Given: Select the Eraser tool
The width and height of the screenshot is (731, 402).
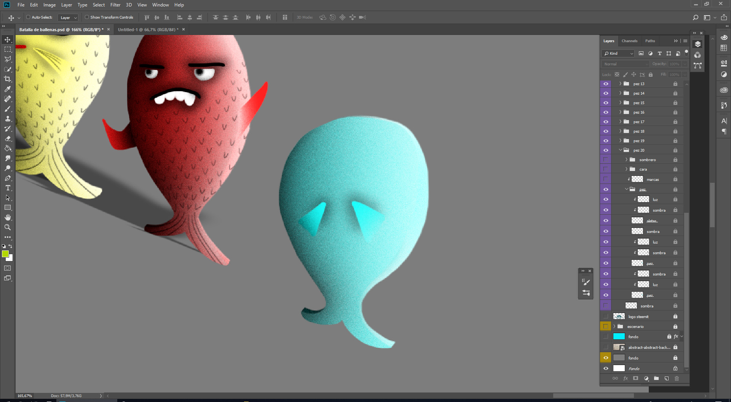Looking at the screenshot, I should tap(8, 139).
